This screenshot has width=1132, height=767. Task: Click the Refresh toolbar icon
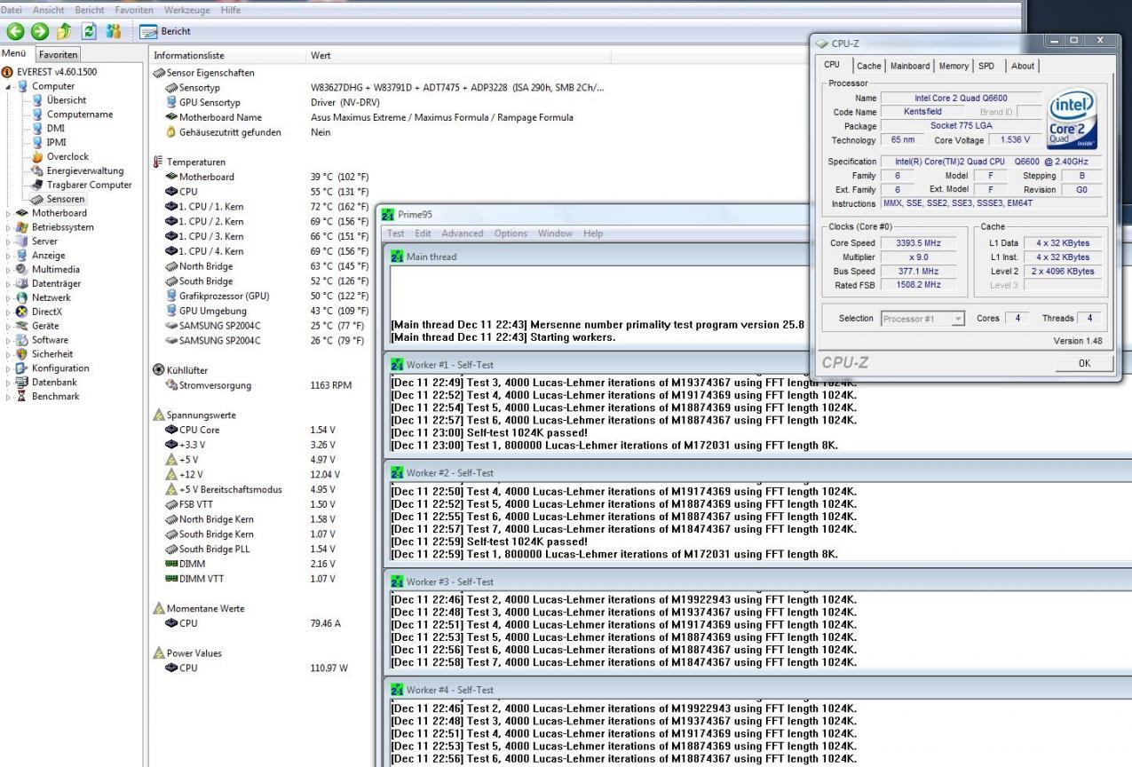pos(90,32)
